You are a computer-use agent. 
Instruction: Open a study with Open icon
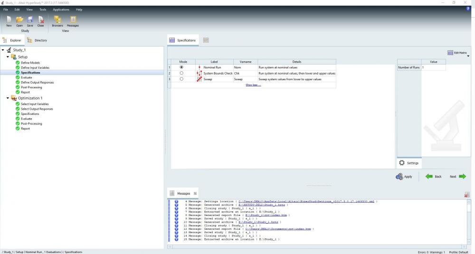click(19, 19)
